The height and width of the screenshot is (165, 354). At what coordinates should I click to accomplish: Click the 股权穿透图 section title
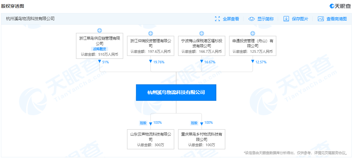tap(12, 6)
